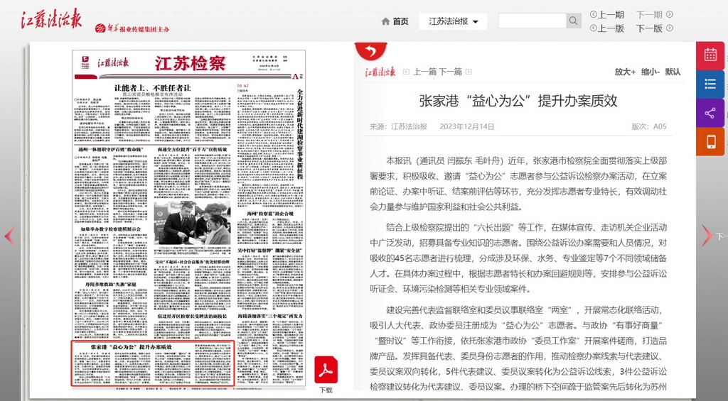Image resolution: width=728 pixels, height=401 pixels.
Task: Click the 首页 home link
Action: click(400, 21)
